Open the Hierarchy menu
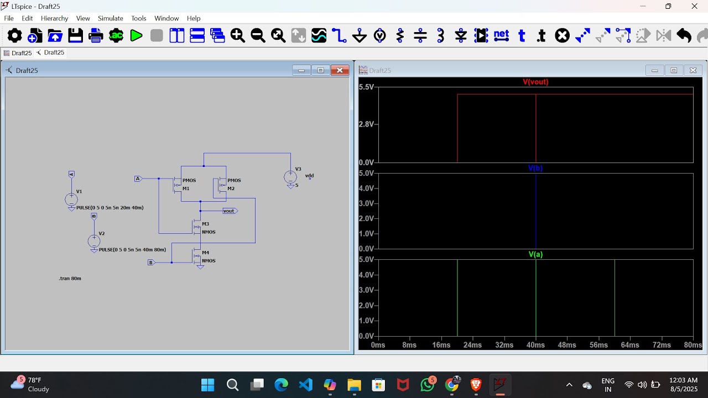 click(54, 18)
